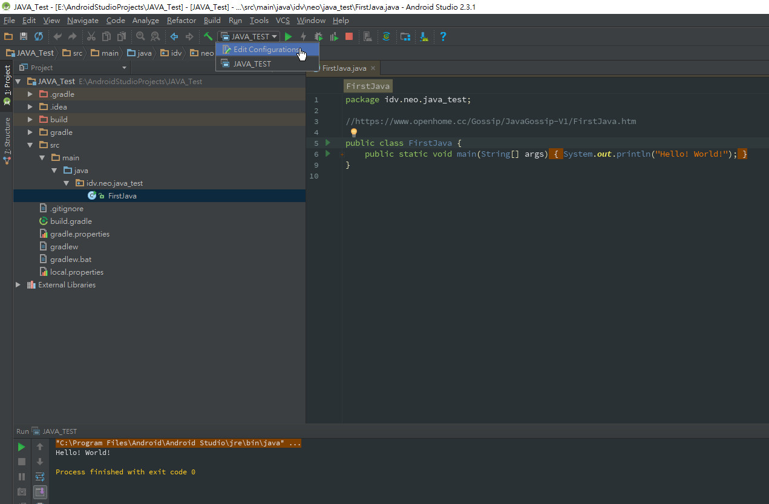Click the Project Structure icon
The image size is (769, 504).
[405, 37]
